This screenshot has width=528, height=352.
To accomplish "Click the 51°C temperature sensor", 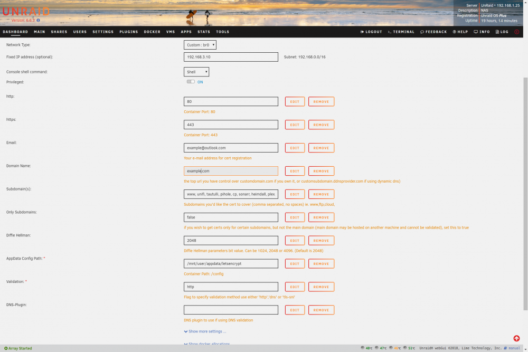I will point(409,348).
